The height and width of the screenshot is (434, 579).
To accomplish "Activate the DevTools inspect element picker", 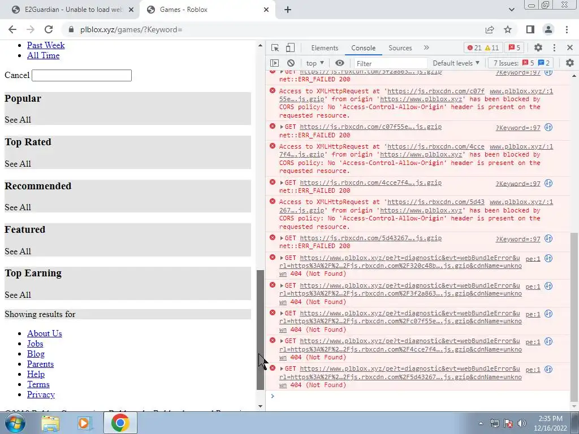I will coord(275,47).
